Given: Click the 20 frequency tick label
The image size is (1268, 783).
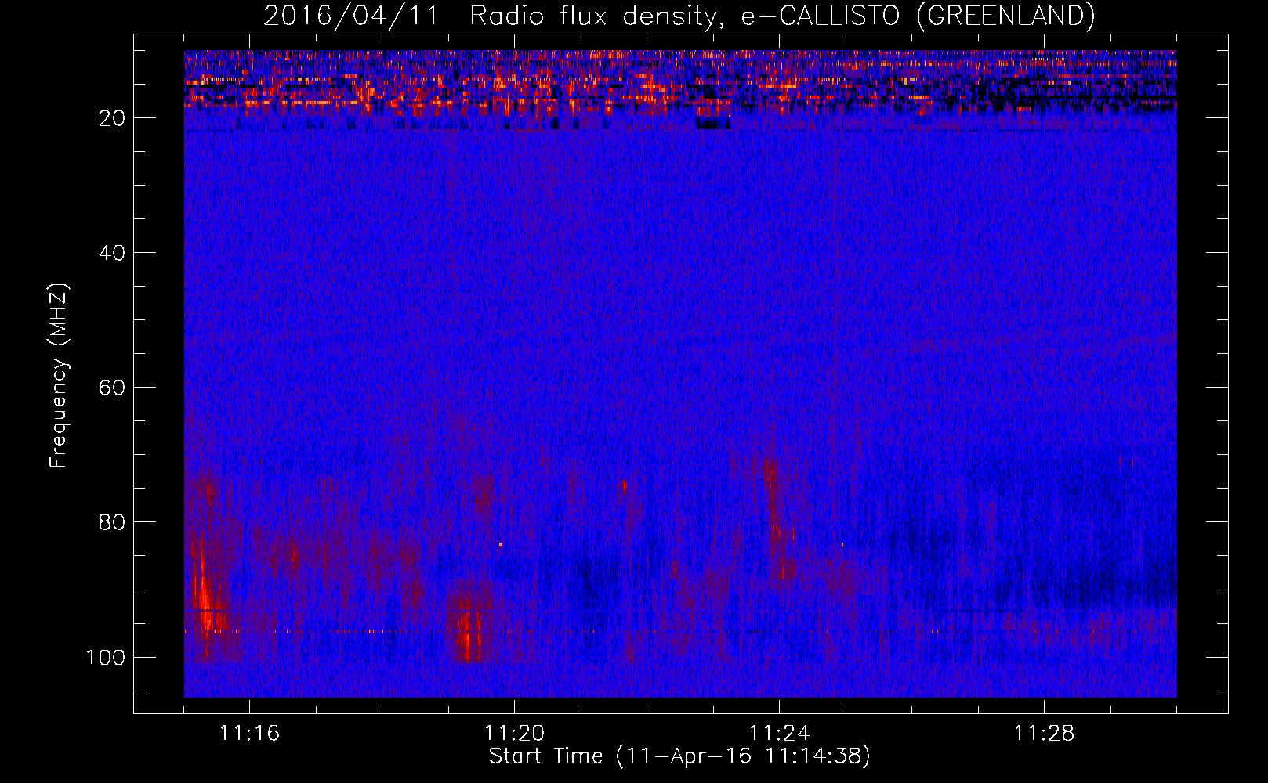Looking at the screenshot, I should (x=113, y=118).
